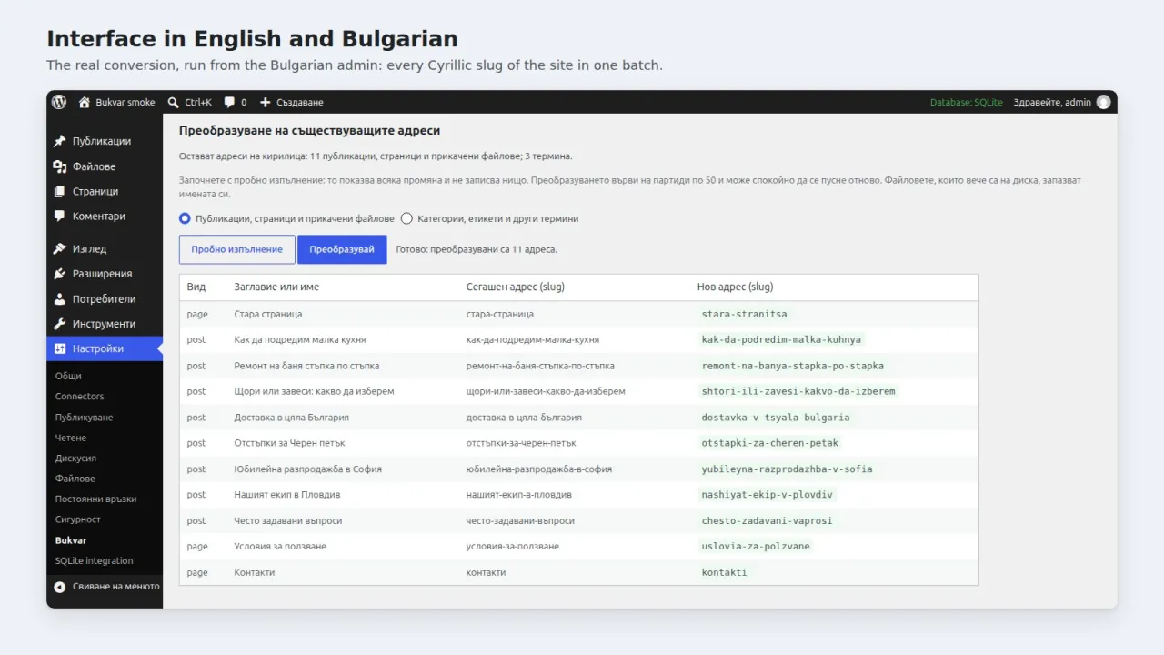Open the Публикуване settings submenu
1164x655 pixels.
click(x=84, y=418)
